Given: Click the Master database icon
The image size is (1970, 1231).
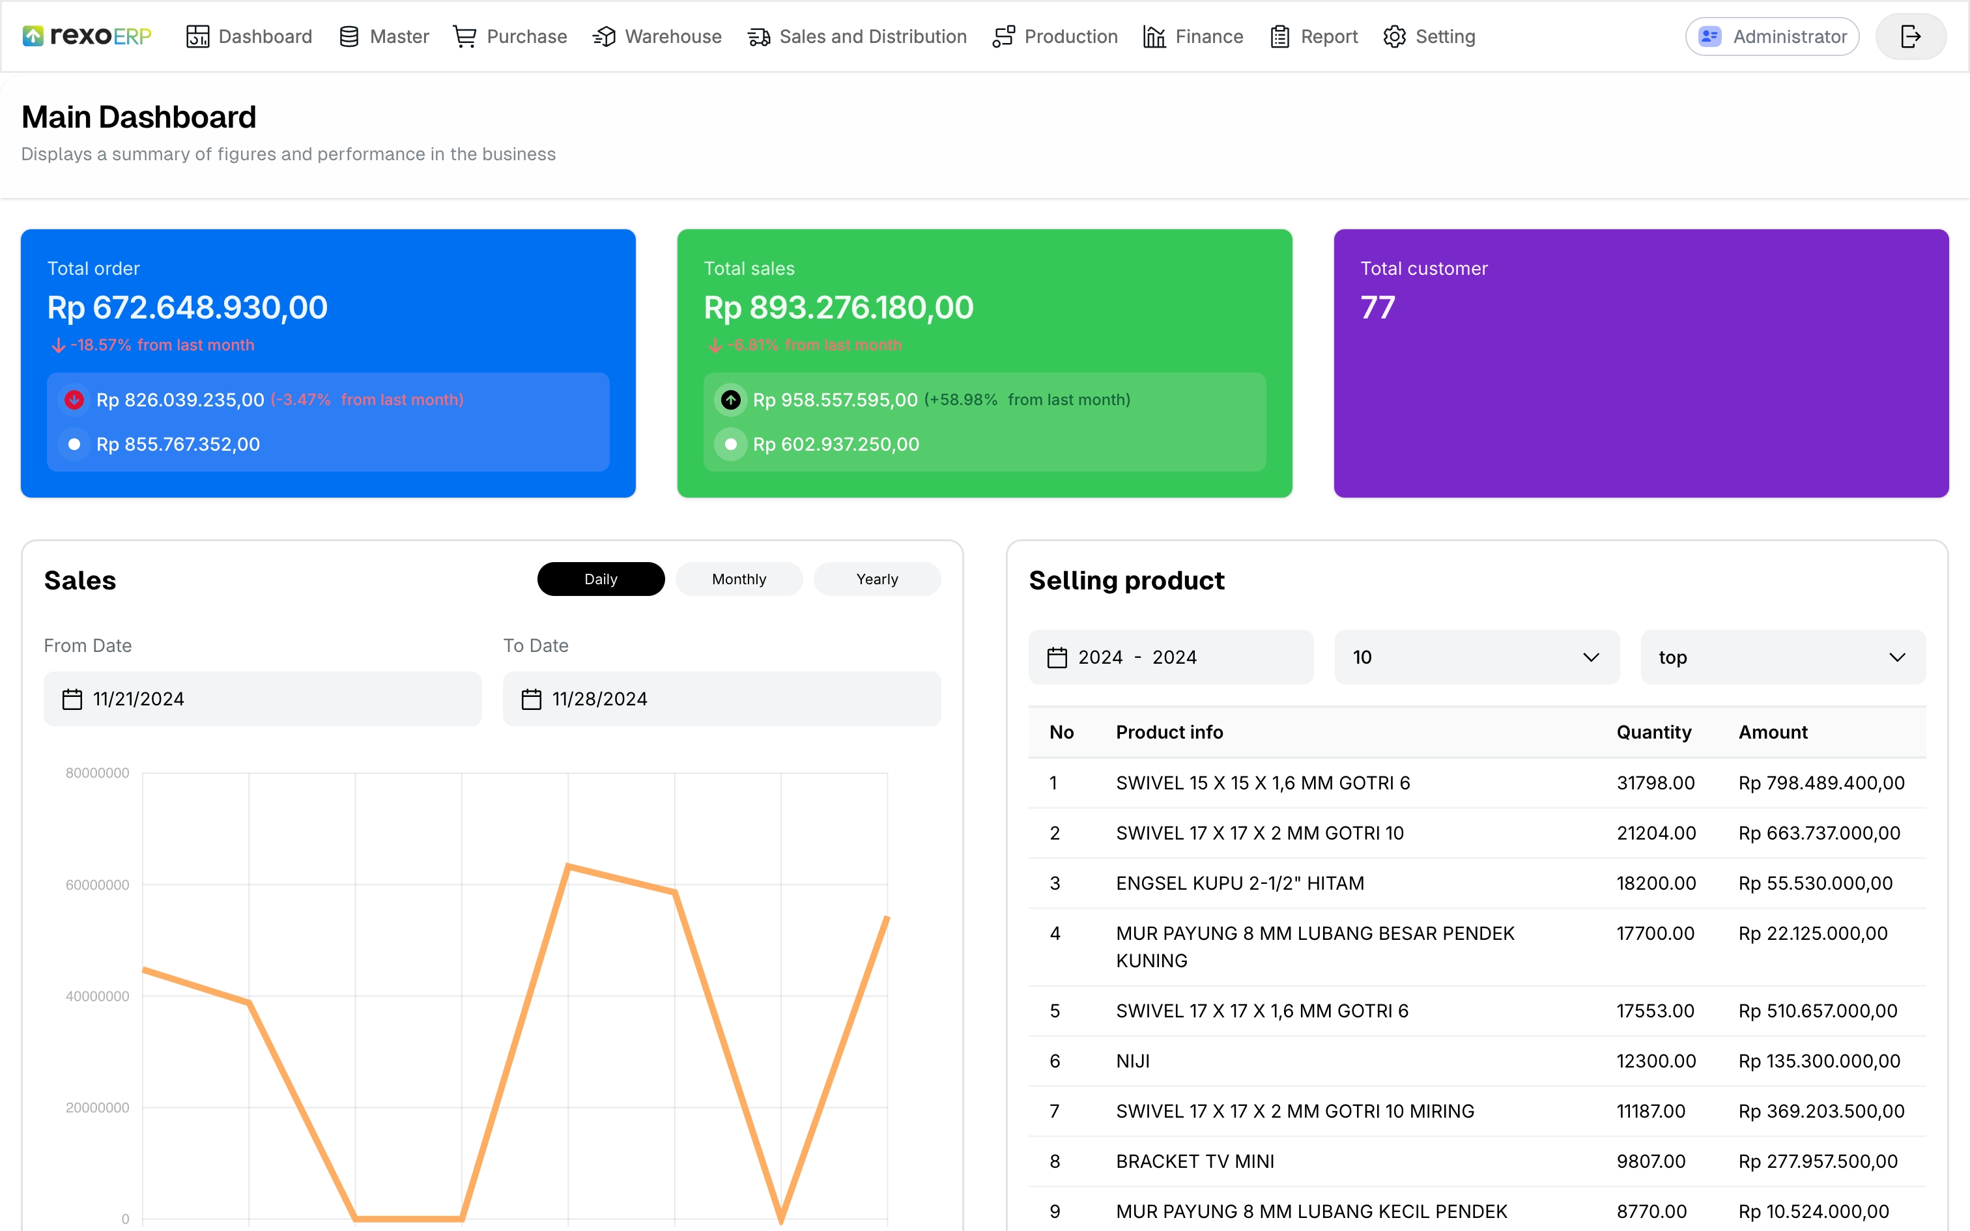Looking at the screenshot, I should (x=349, y=36).
